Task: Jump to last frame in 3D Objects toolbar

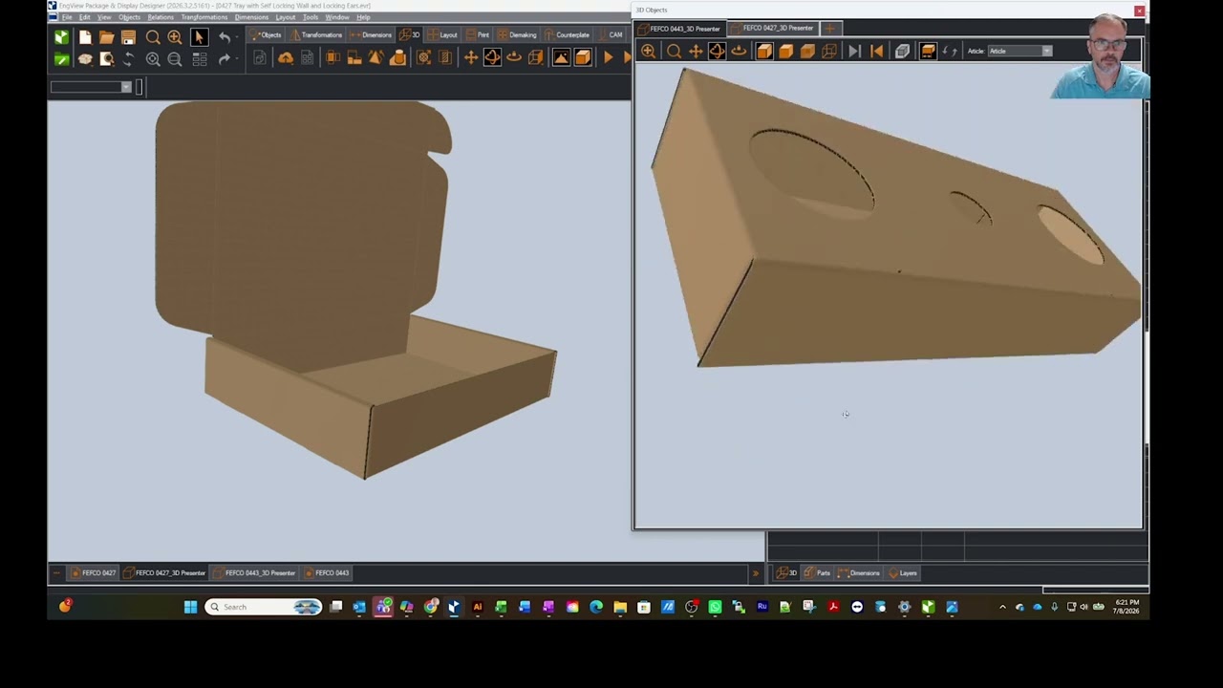Action: pos(854,52)
